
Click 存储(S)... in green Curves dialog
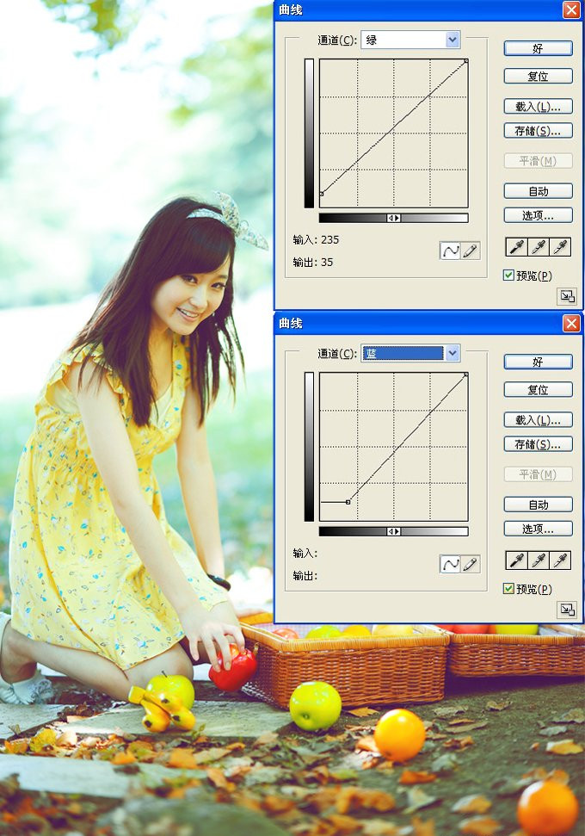point(539,131)
